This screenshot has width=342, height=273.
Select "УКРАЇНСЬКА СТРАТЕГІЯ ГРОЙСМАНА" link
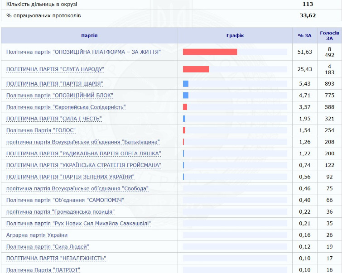click(x=84, y=165)
